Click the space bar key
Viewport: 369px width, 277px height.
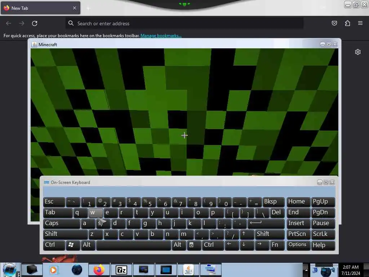[x=134, y=245]
